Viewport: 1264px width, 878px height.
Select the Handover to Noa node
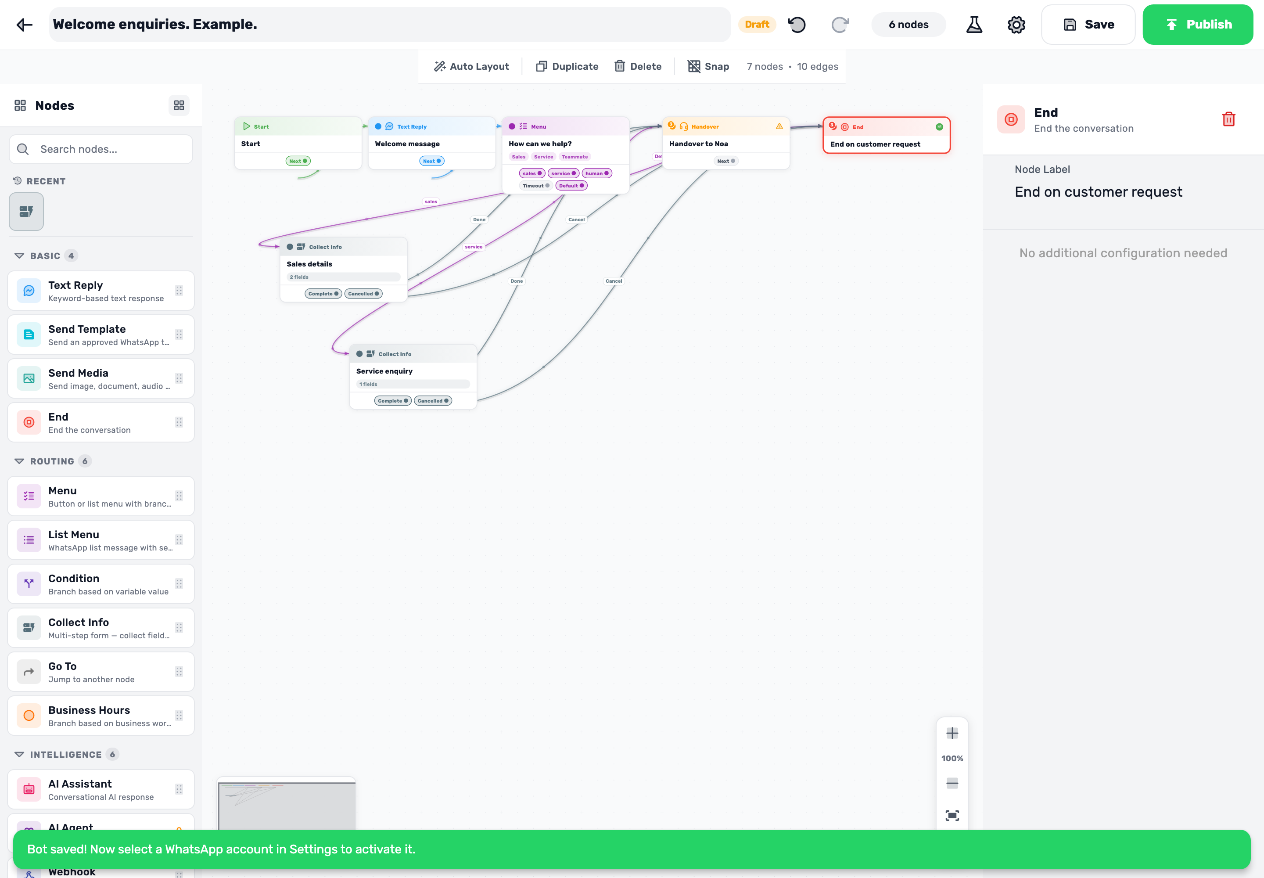pos(726,143)
